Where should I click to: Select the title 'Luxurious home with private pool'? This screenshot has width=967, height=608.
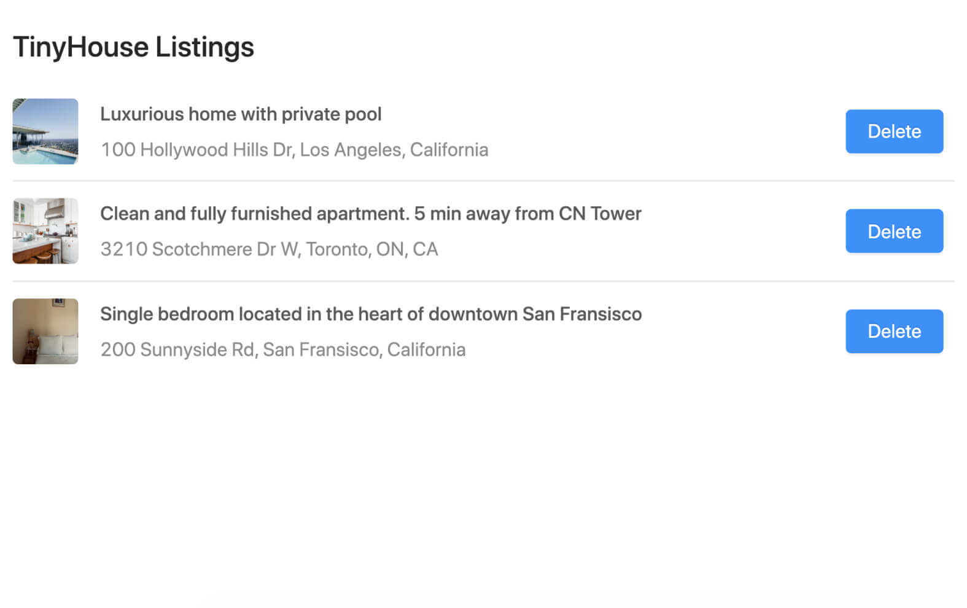(241, 114)
